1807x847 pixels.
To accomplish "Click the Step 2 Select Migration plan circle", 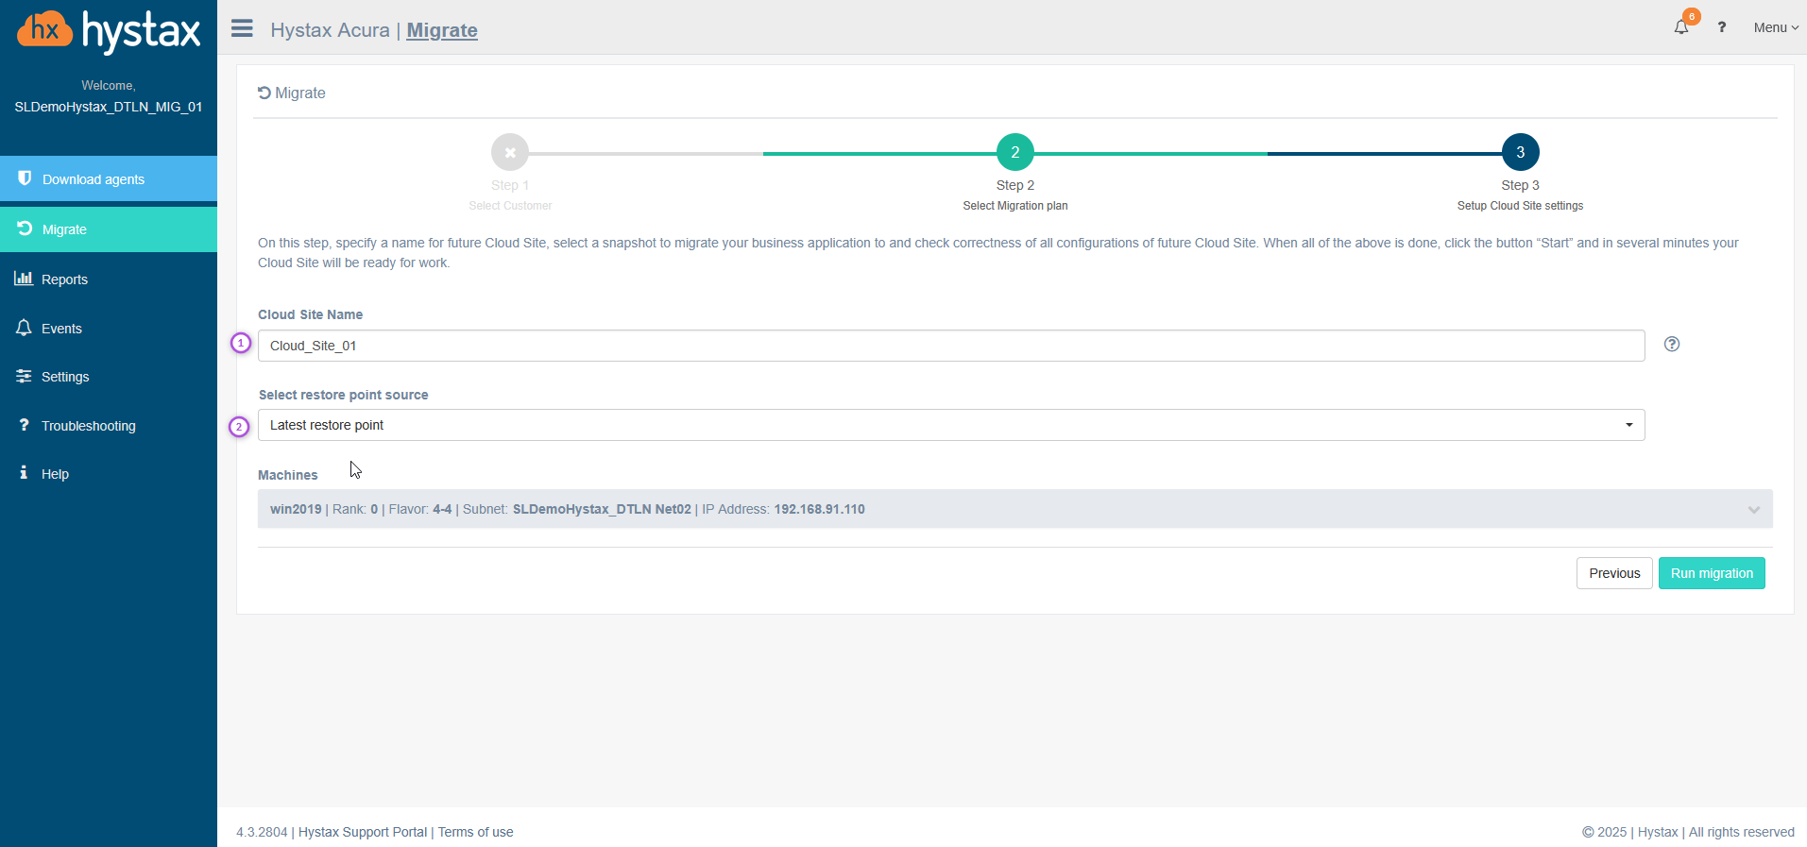I will pos(1014,152).
